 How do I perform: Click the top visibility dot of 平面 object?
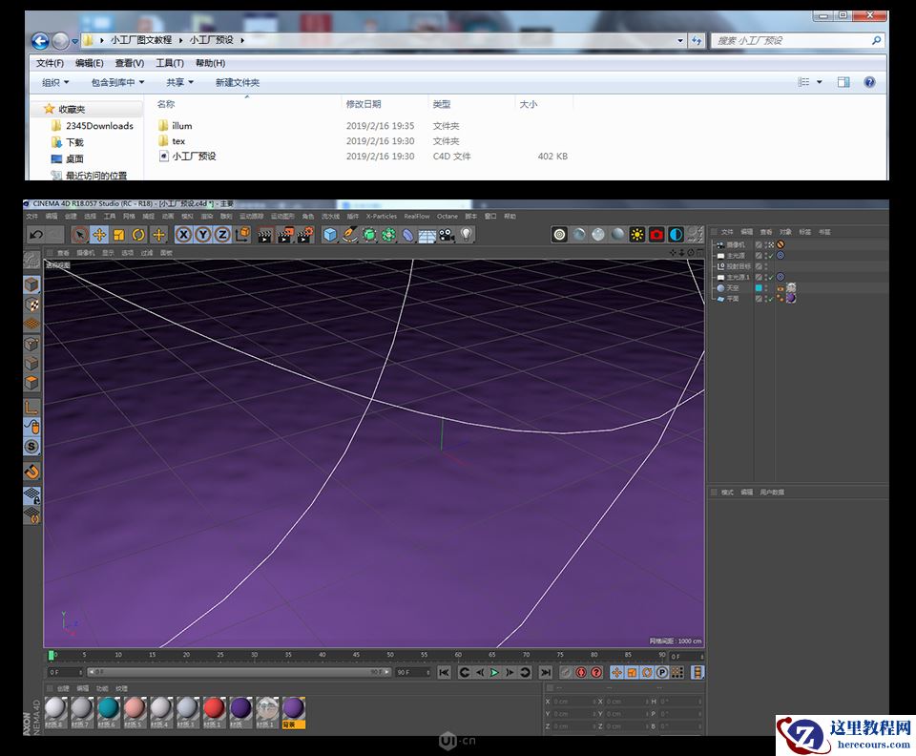pyautogui.click(x=764, y=296)
